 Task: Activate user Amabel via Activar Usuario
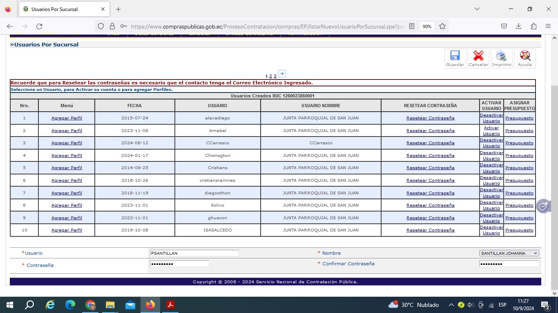pos(491,130)
